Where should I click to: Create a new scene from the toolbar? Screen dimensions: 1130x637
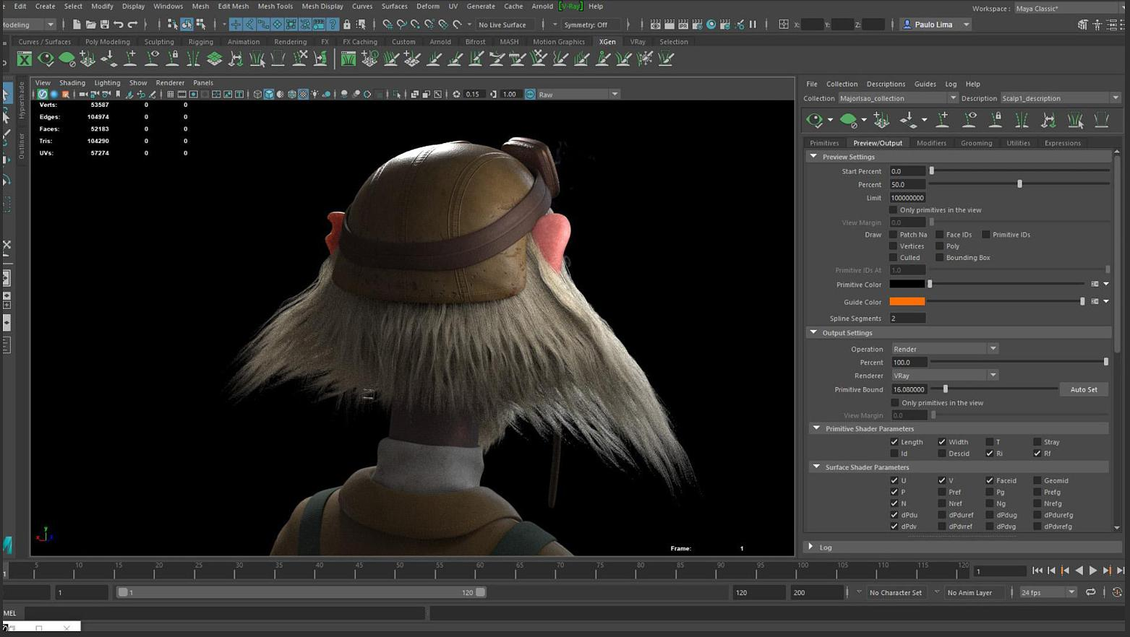77,25
